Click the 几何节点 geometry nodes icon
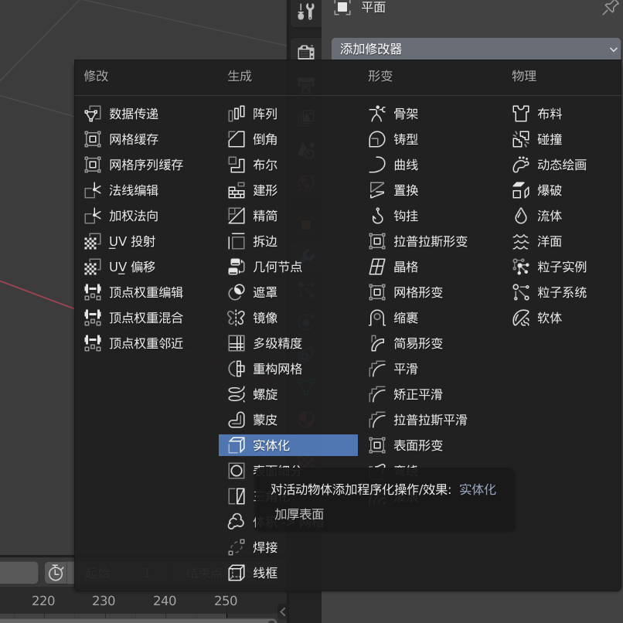The width and height of the screenshot is (623, 623). (237, 267)
